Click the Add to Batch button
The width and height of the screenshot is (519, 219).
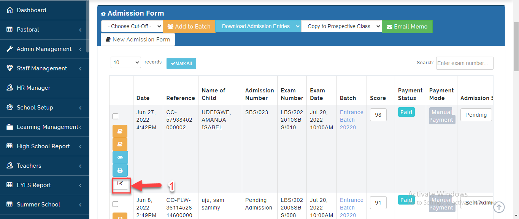[x=189, y=27]
